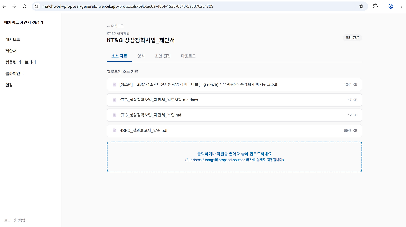Viewport: 406px width, 227px height.
Task: Open HSBC_결과보고서_압축.pdf row
Action: click(234, 130)
